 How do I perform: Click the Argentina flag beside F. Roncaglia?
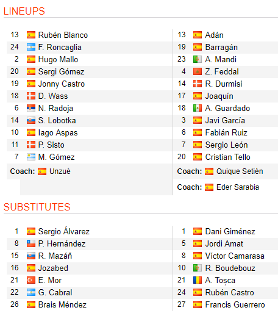[x=31, y=47]
